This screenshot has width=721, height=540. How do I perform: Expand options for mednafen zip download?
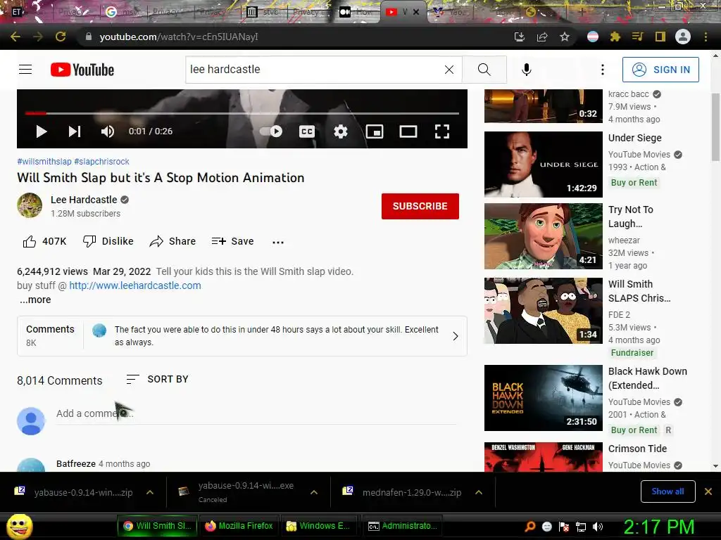(479, 492)
